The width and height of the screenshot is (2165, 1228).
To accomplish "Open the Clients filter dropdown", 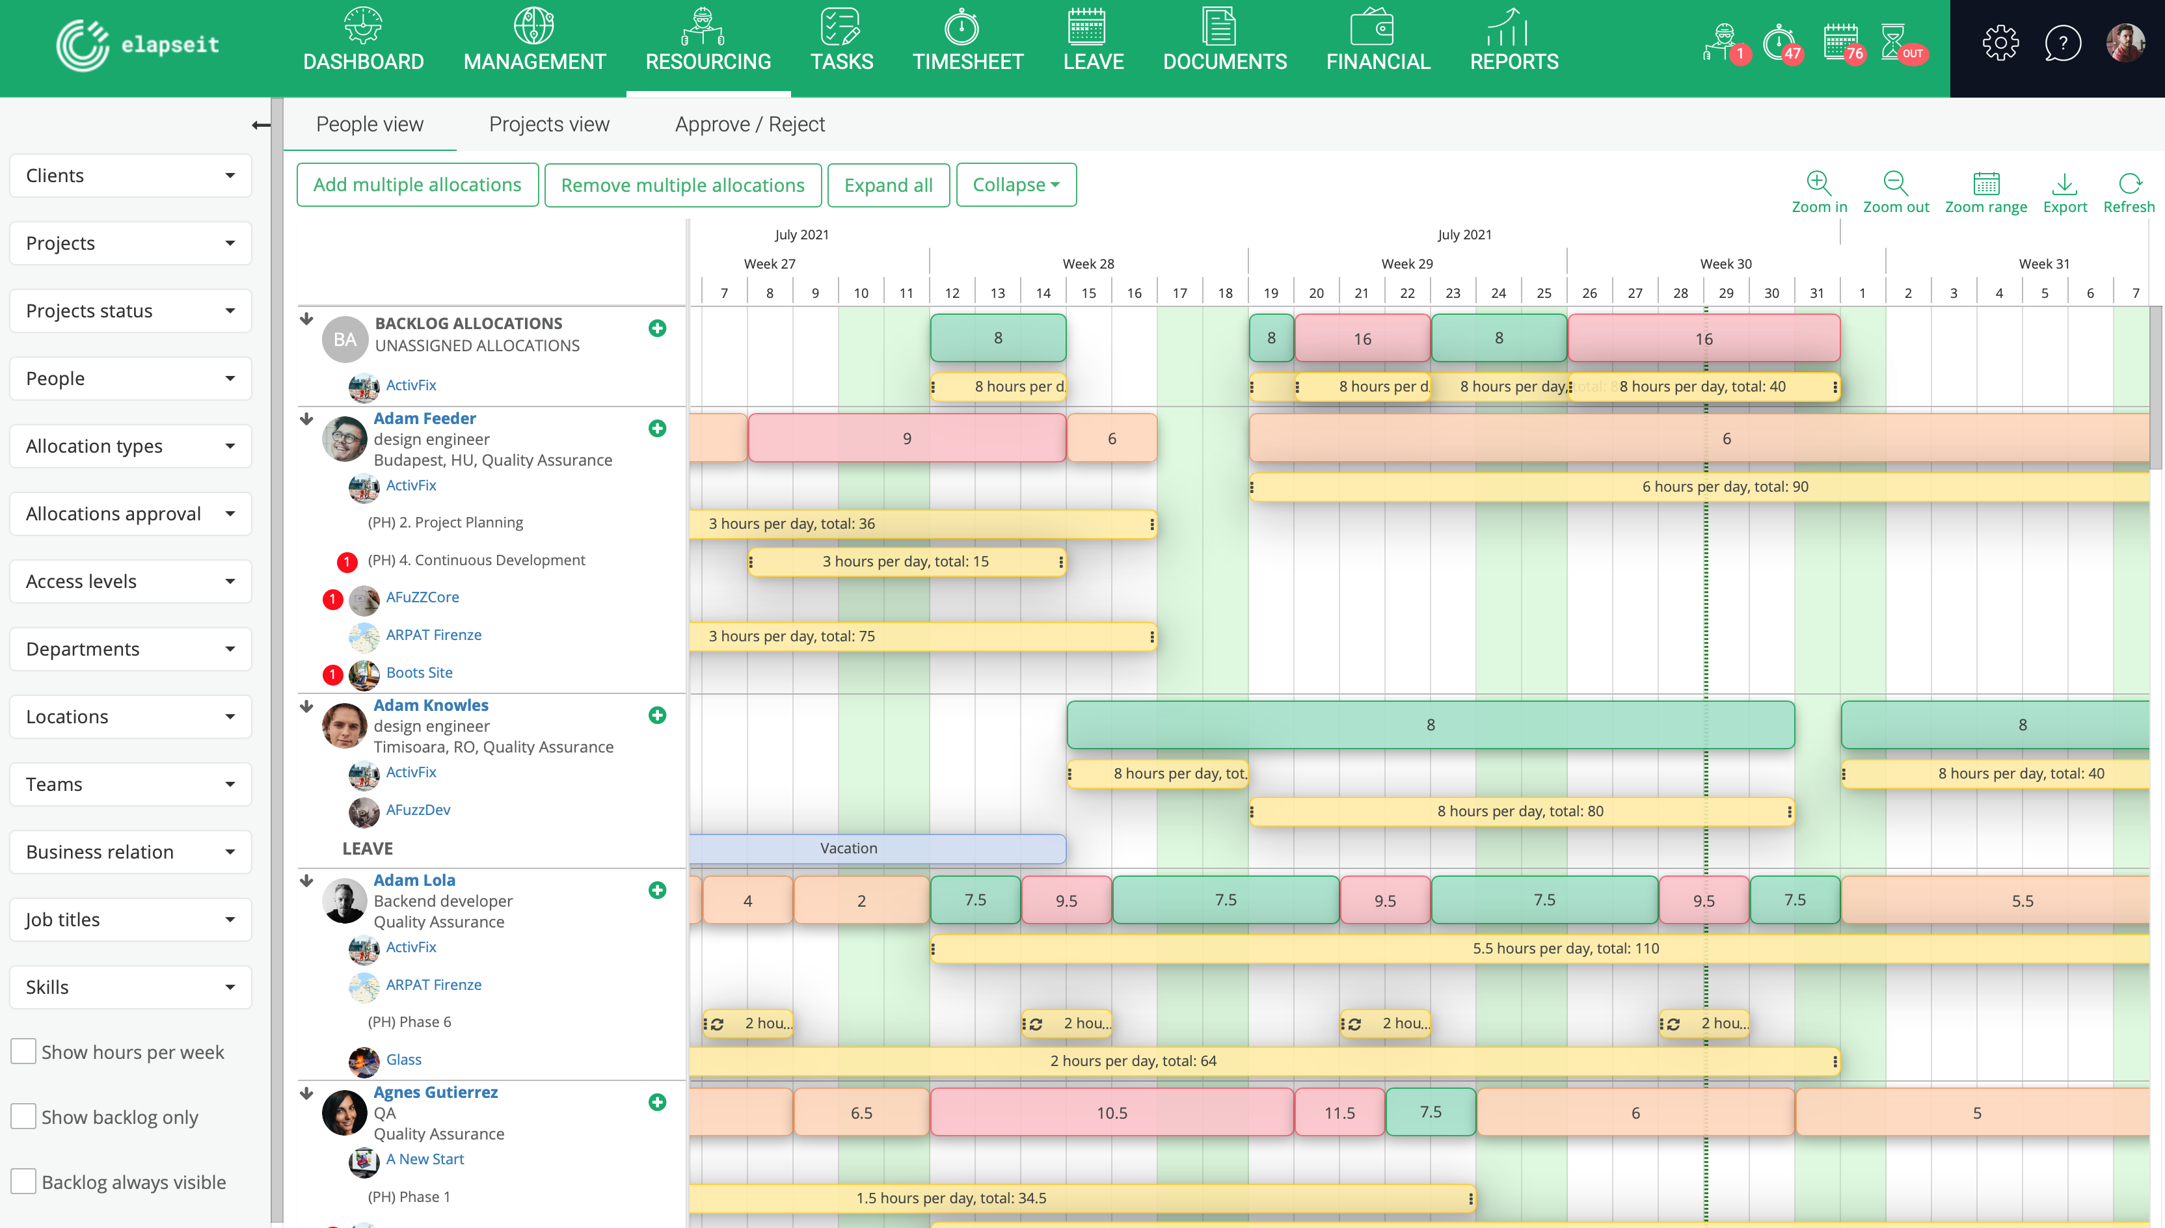I will point(131,176).
